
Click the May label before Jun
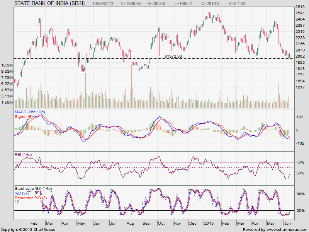coord(81,223)
